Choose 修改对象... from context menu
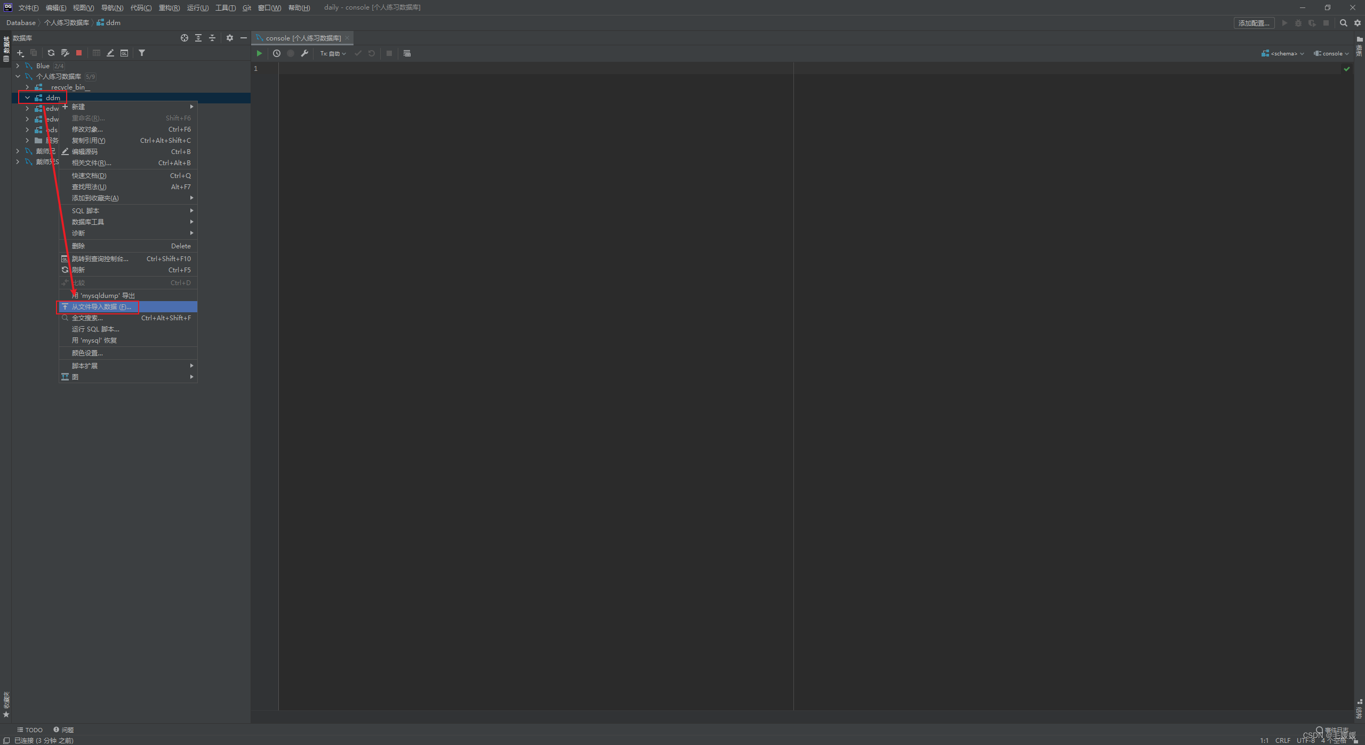The height and width of the screenshot is (745, 1365). click(x=128, y=129)
